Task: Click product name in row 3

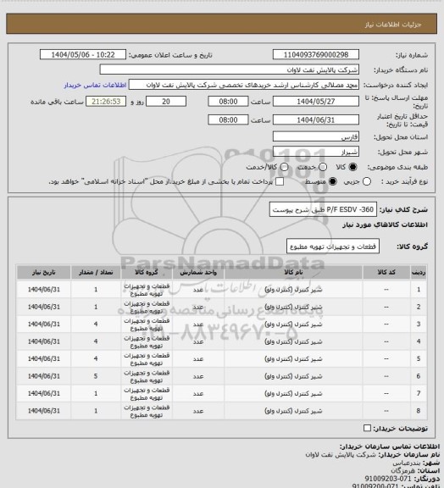Action: [293, 324]
